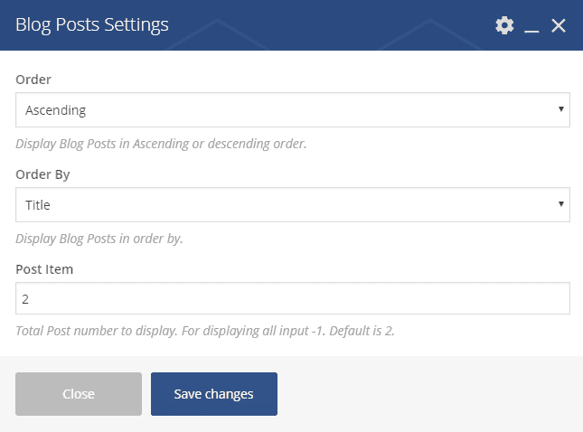
Task: Open the gear settings icon in header
Action: [x=504, y=25]
